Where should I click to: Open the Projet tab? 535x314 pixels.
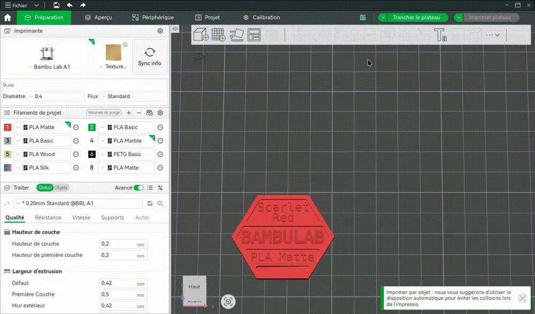tap(208, 18)
